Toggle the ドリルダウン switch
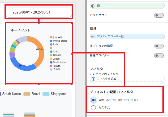Screen dimensions: 168x117 (x=159, y=15)
